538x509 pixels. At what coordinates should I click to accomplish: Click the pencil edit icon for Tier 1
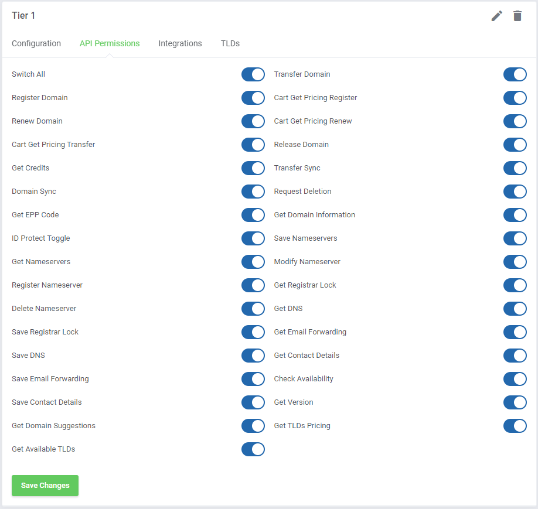496,16
